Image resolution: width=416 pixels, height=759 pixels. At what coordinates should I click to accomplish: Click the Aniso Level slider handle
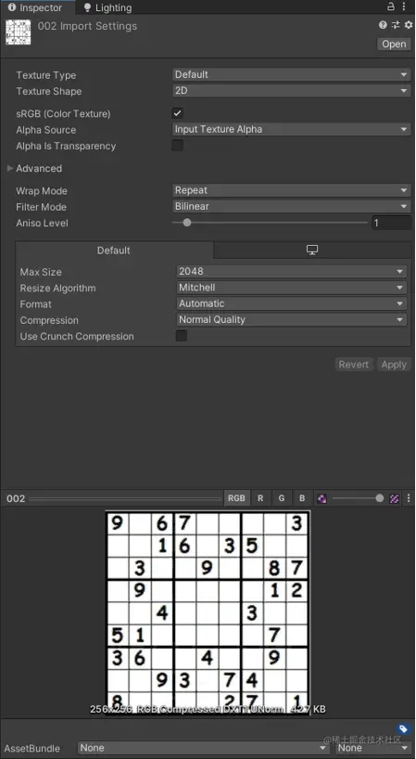[x=187, y=223]
